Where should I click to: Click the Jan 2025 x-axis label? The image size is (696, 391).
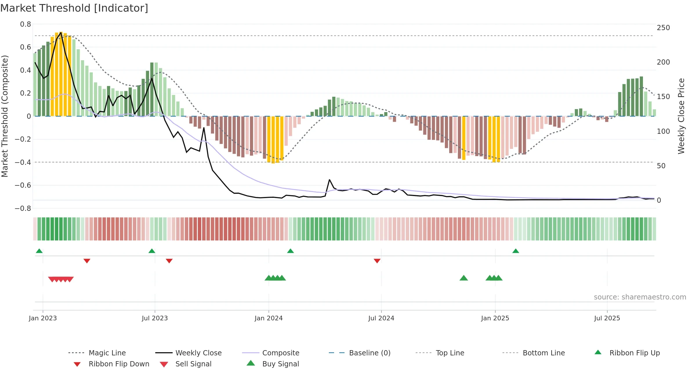[495, 318]
